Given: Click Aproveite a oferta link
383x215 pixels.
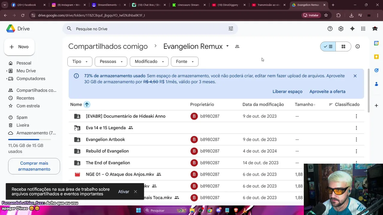Looking at the screenshot, I should (327, 92).
